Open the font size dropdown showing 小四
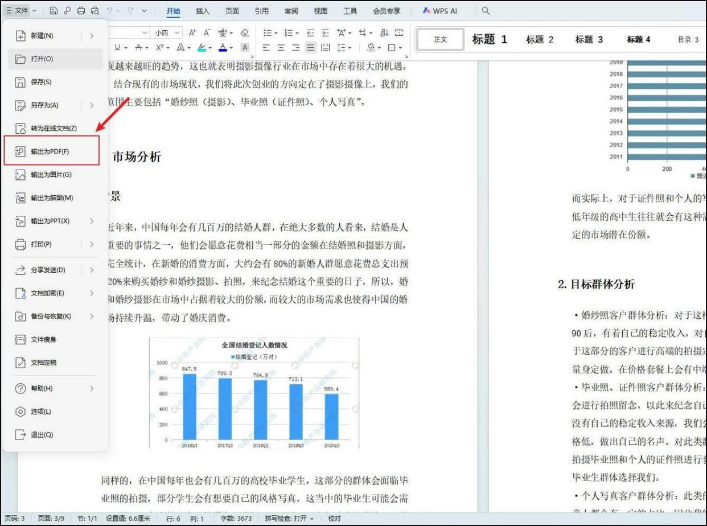 tap(168, 33)
